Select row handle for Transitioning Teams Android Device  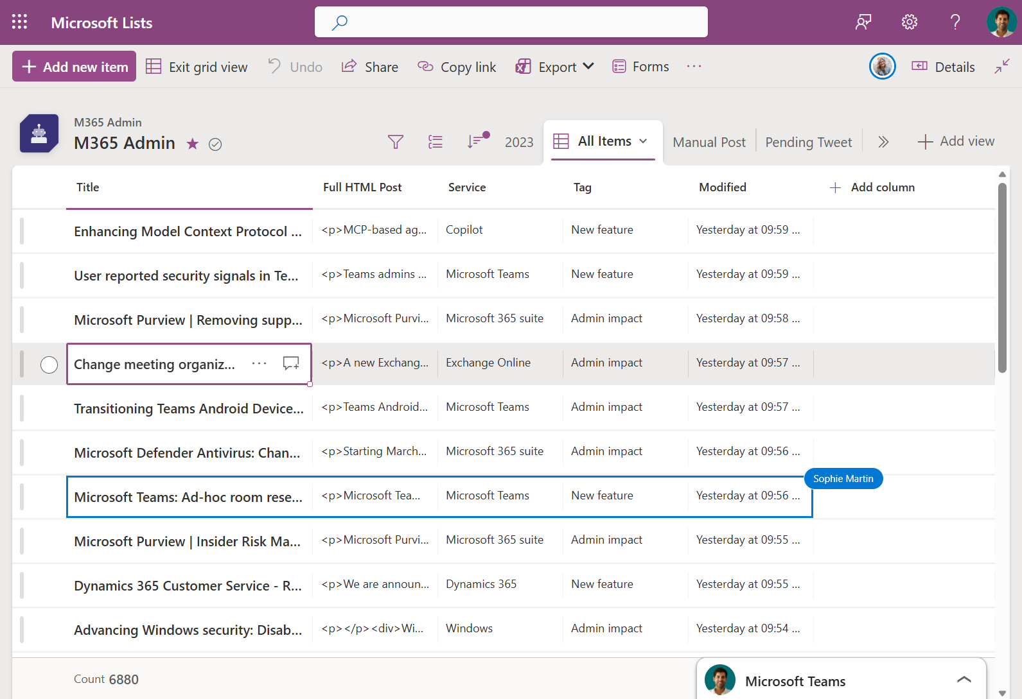pos(22,408)
